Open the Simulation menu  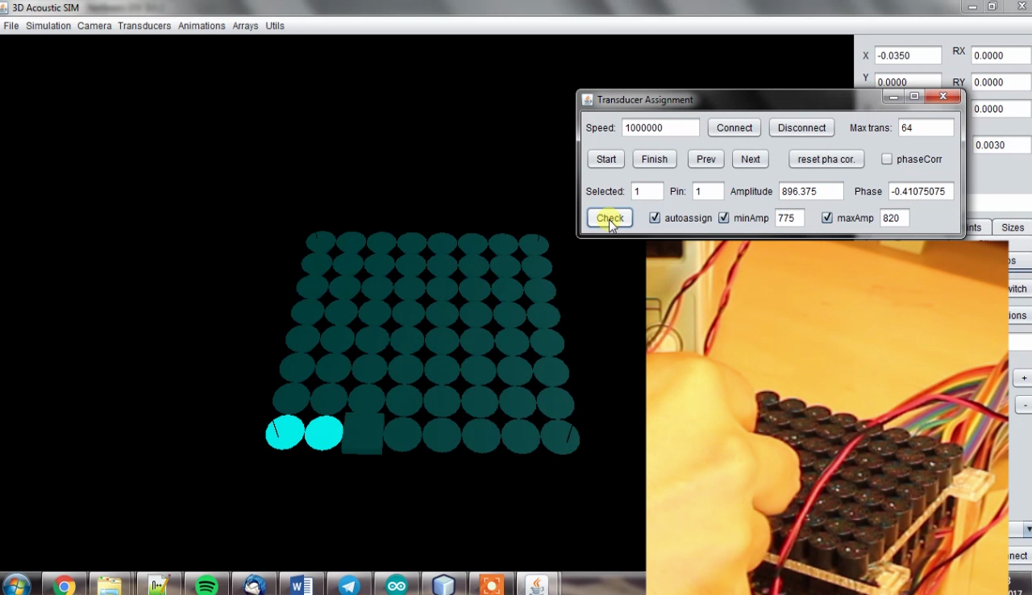(48, 25)
